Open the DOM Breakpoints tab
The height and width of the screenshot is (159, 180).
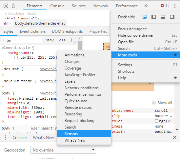(67, 31)
